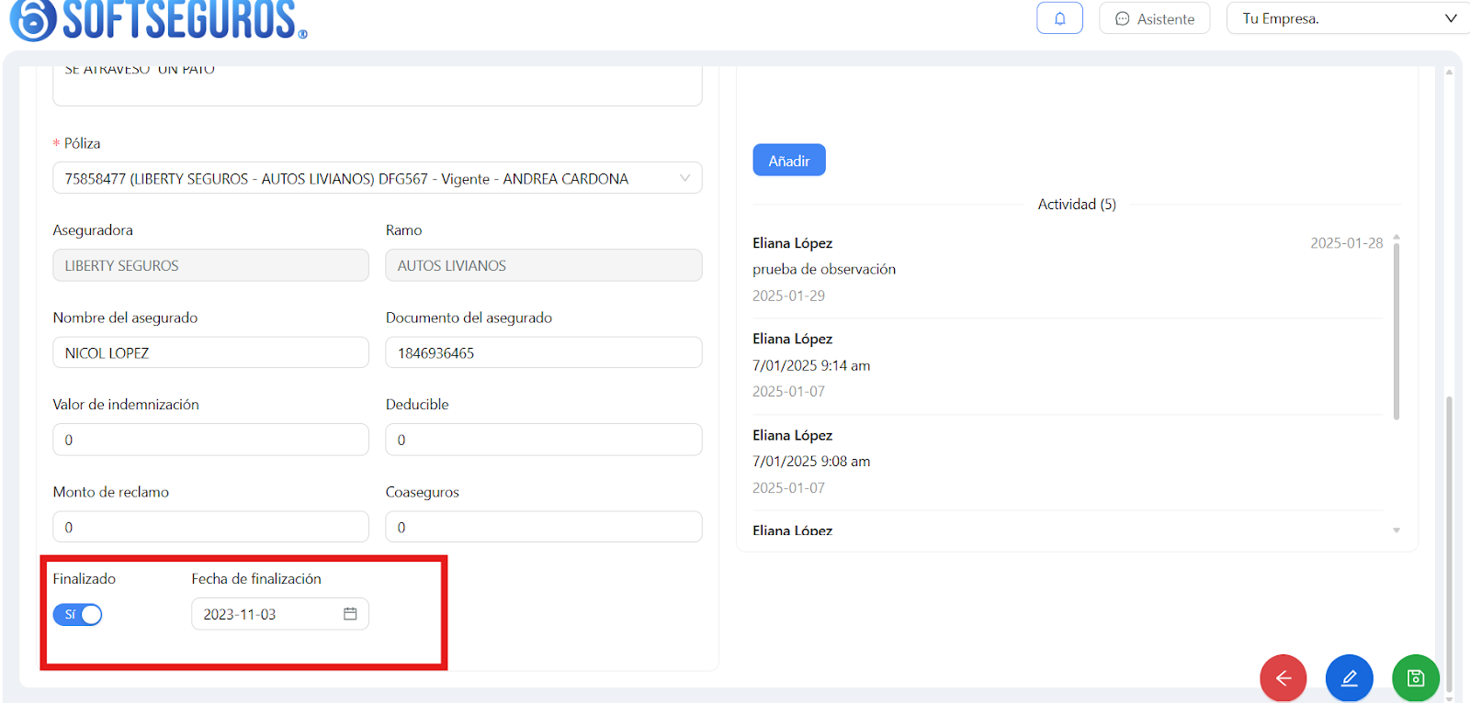Click the '2025-01-29' activity date
The height and width of the screenshot is (703, 1470).
click(788, 296)
